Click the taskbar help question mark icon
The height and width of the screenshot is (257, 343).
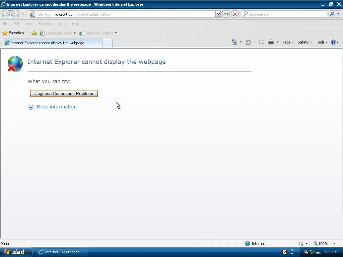(x=284, y=252)
